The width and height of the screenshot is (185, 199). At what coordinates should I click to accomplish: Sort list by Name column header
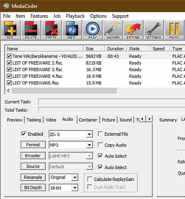point(44,49)
